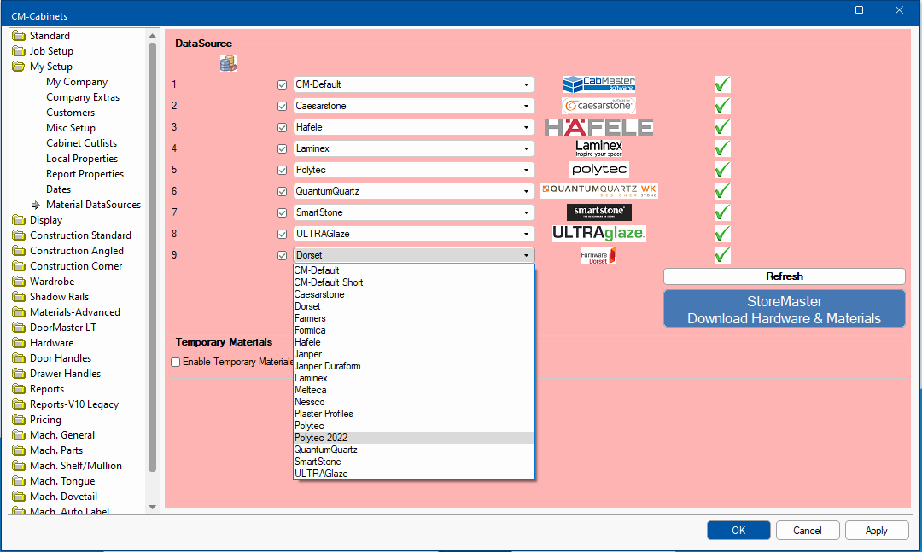Click the smartstone logo
The height and width of the screenshot is (552, 922).
click(x=599, y=212)
